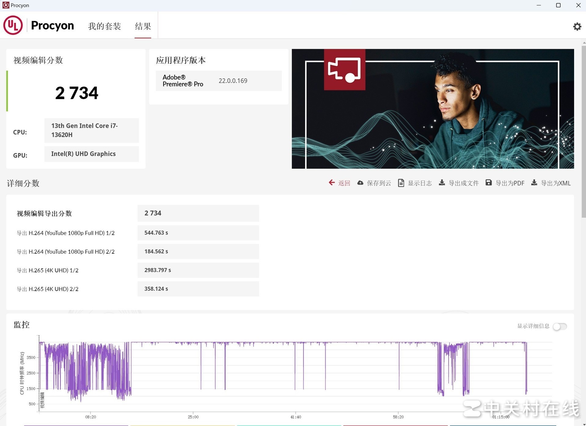The image size is (586, 426).
Task: Open settings via gear icon
Action: [577, 27]
